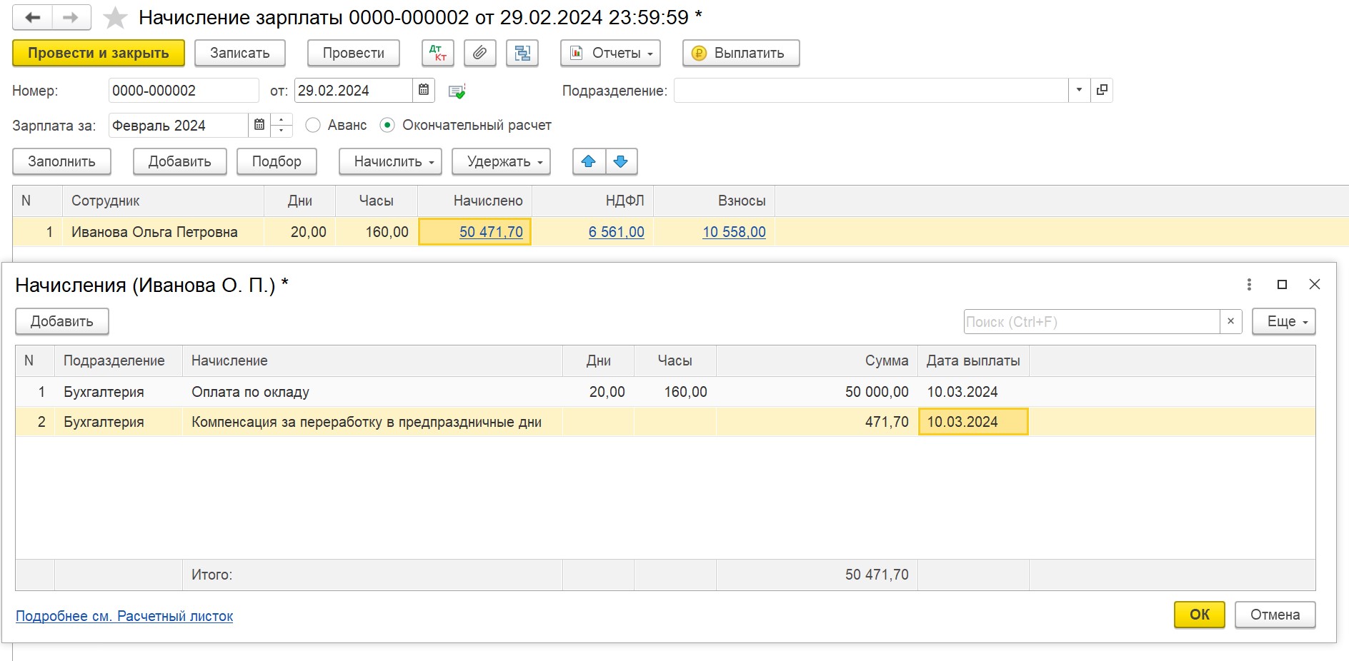Select the highlighted payment date cell in row 2

tap(973, 422)
